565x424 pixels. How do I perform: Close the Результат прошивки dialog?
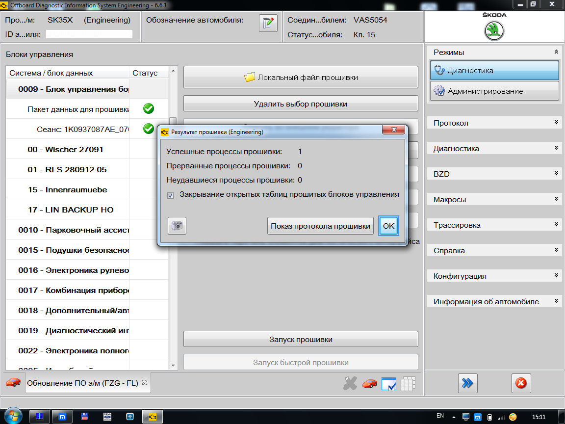(x=394, y=130)
